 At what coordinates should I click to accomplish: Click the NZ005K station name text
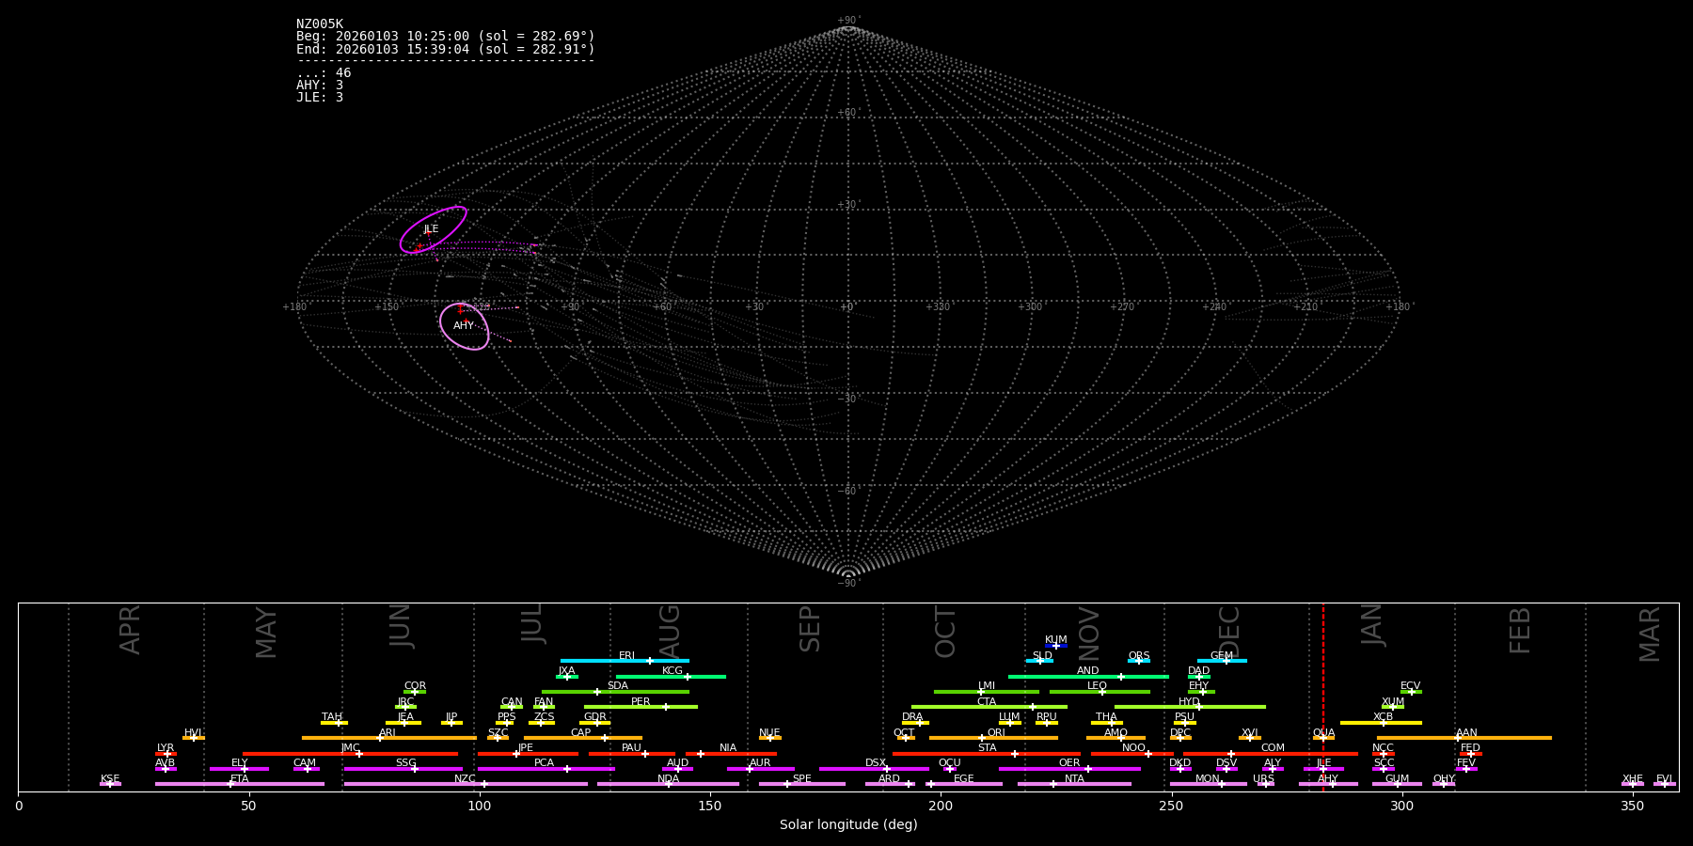click(320, 24)
